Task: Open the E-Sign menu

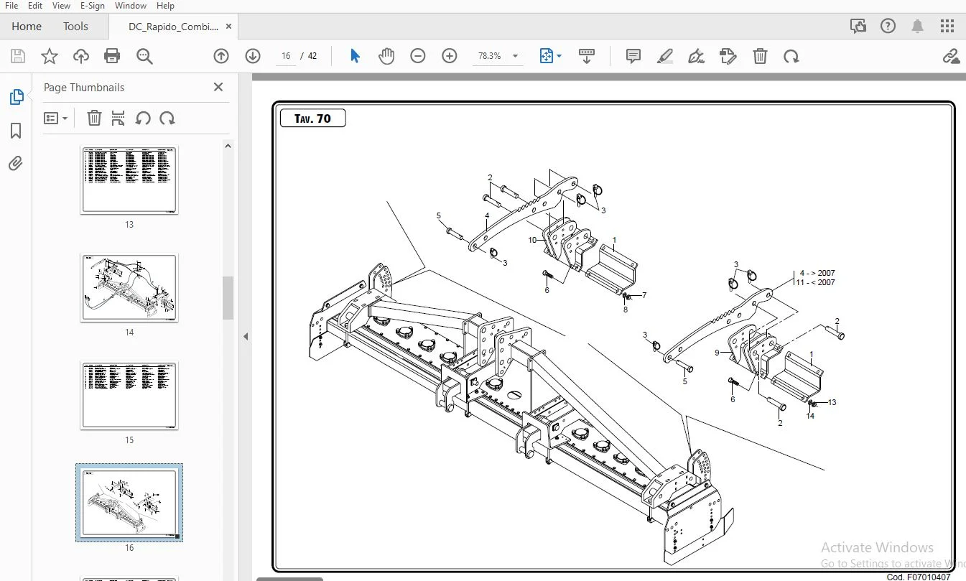Action: tap(93, 6)
